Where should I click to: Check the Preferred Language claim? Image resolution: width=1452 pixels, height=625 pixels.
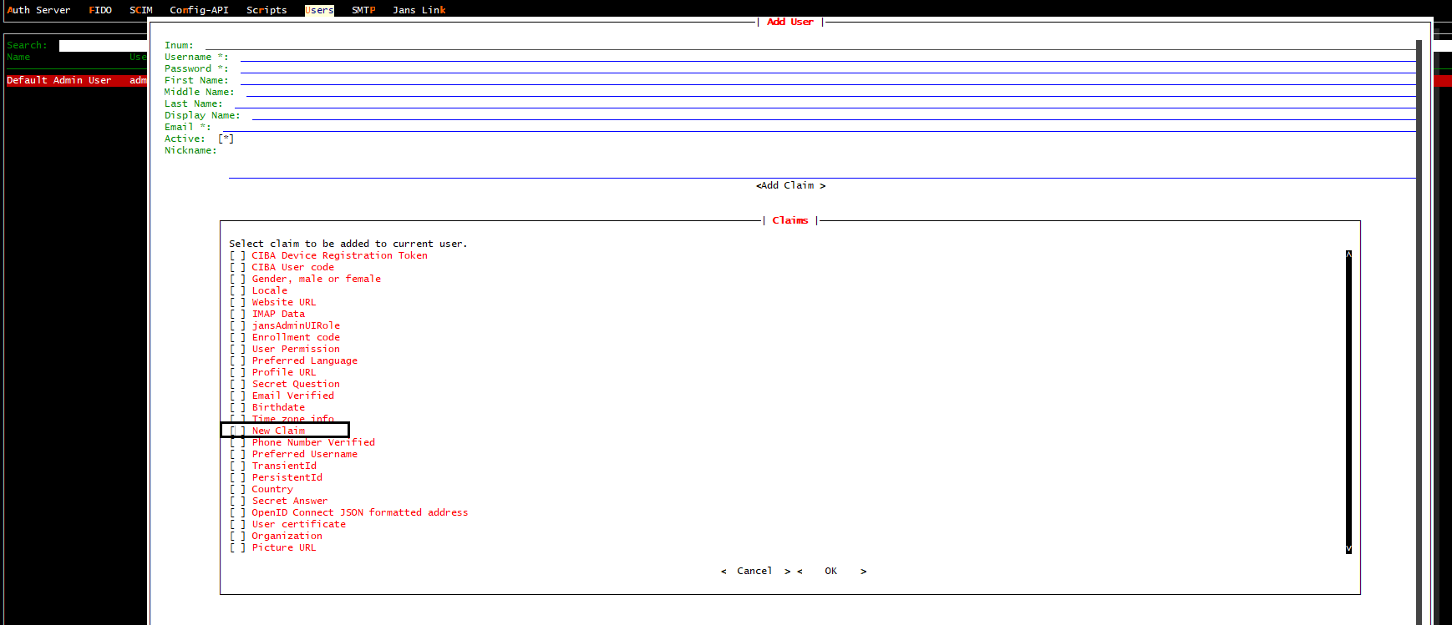tap(238, 361)
